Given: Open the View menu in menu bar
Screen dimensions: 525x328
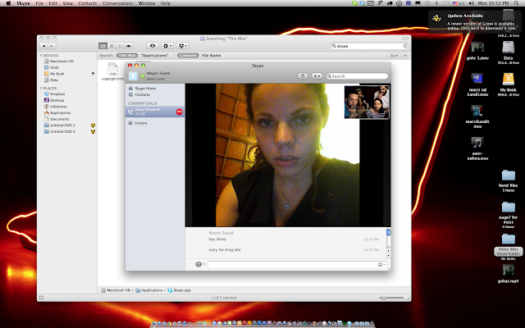Looking at the screenshot, I should coord(67,3).
